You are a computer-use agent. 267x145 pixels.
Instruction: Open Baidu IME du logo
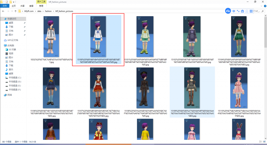click(x=228, y=11)
